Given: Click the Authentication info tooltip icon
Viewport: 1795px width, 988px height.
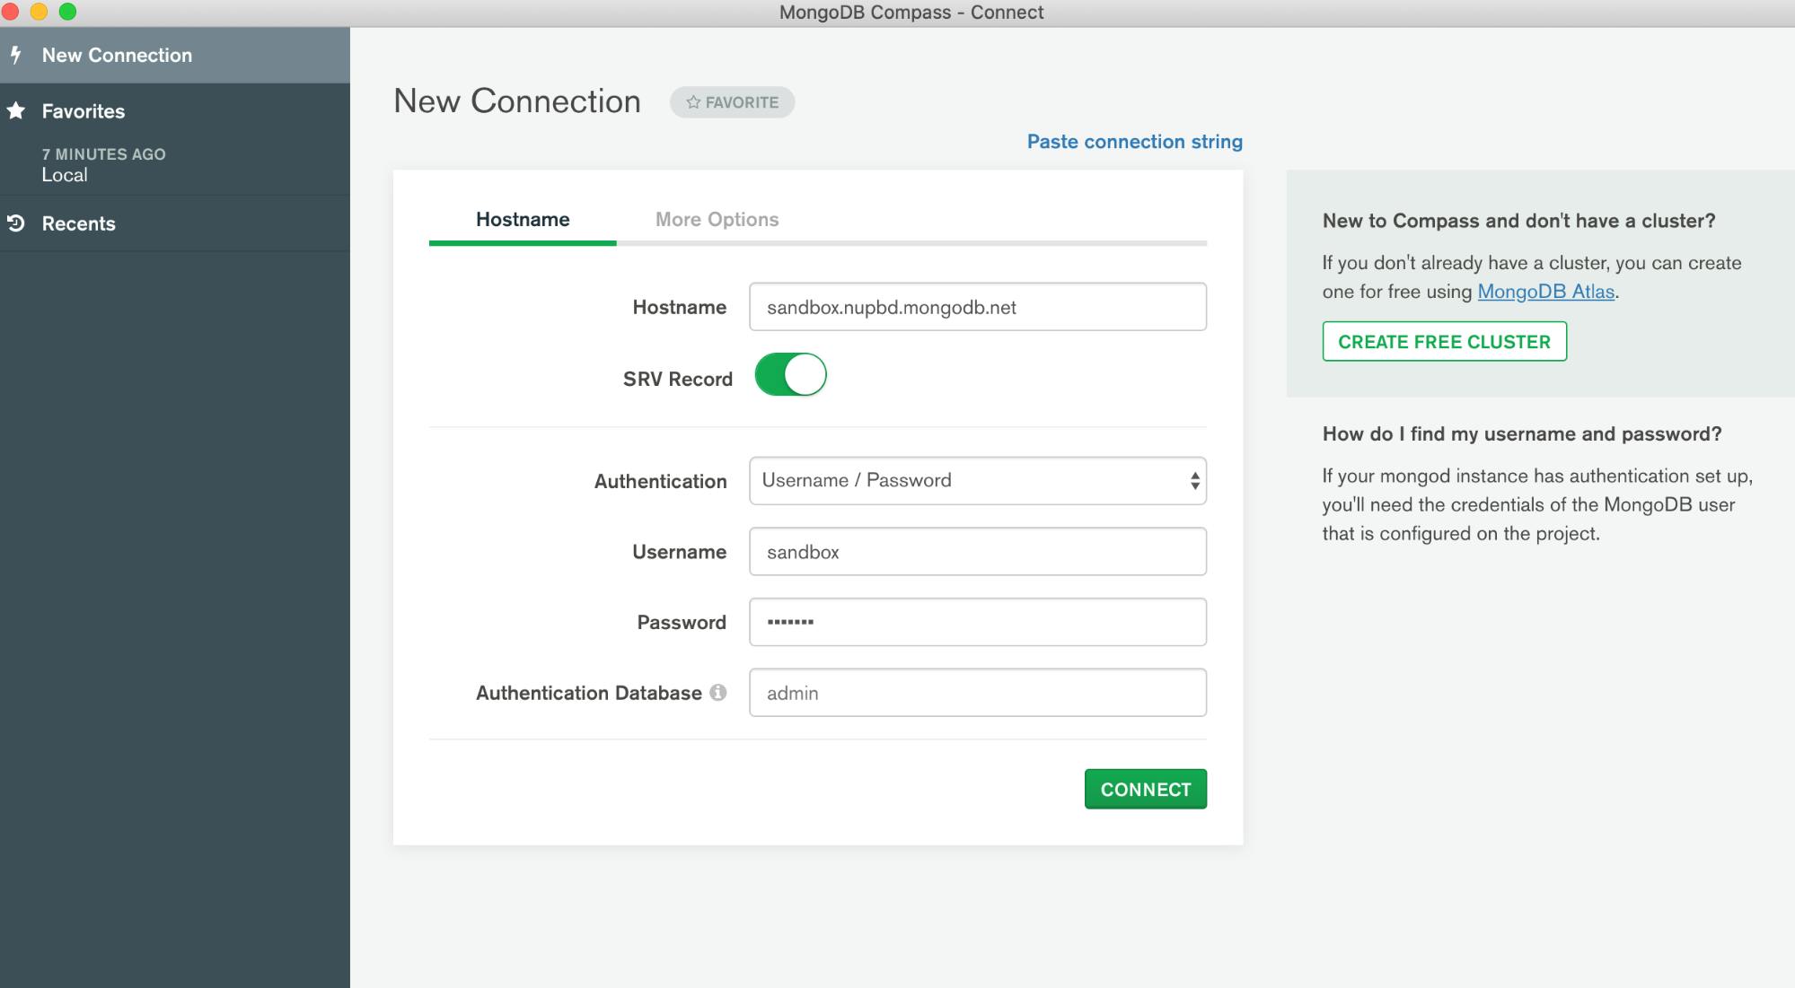Looking at the screenshot, I should [x=718, y=693].
